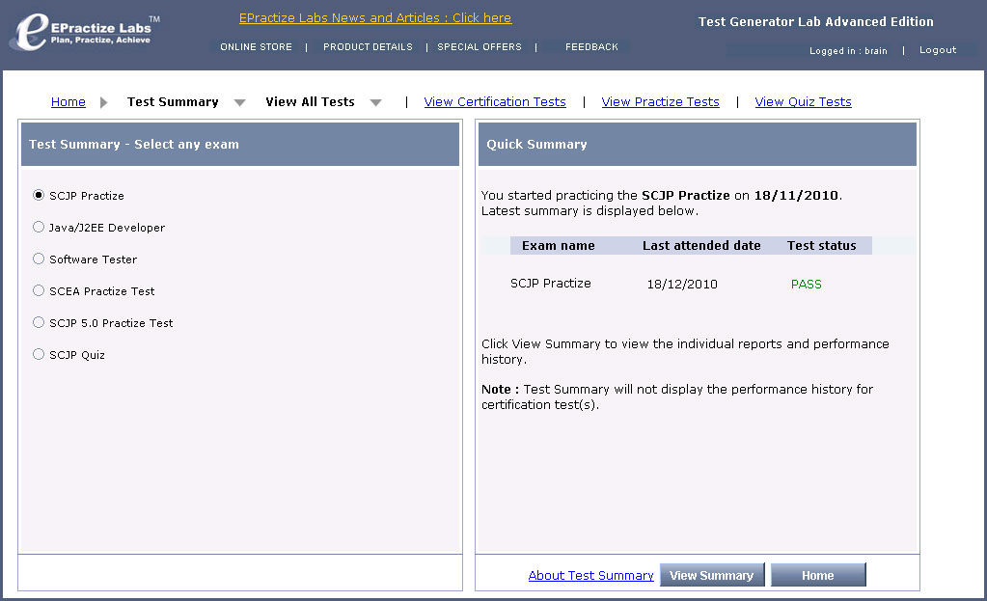987x601 pixels.
Task: Open SPECIAL OFFERS page
Action: 480,47
